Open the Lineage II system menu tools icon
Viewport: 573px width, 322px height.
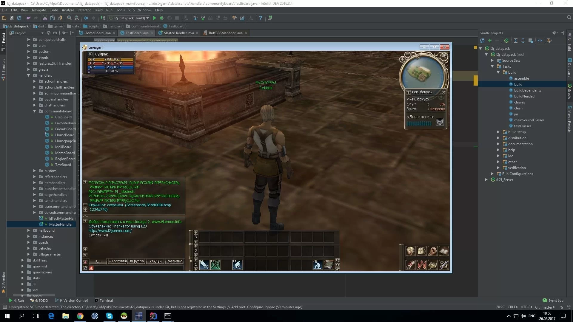pyautogui.click(x=443, y=265)
